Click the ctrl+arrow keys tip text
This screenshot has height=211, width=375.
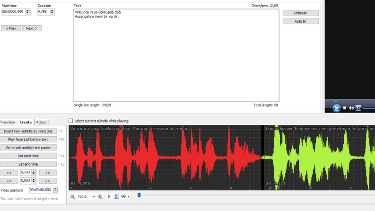[x=29, y=199]
